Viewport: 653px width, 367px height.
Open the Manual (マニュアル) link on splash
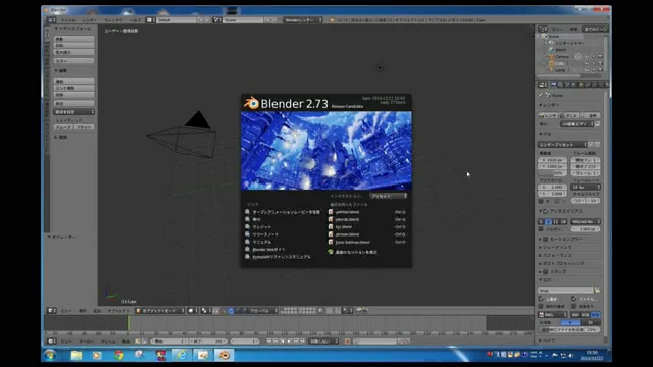pyautogui.click(x=262, y=242)
